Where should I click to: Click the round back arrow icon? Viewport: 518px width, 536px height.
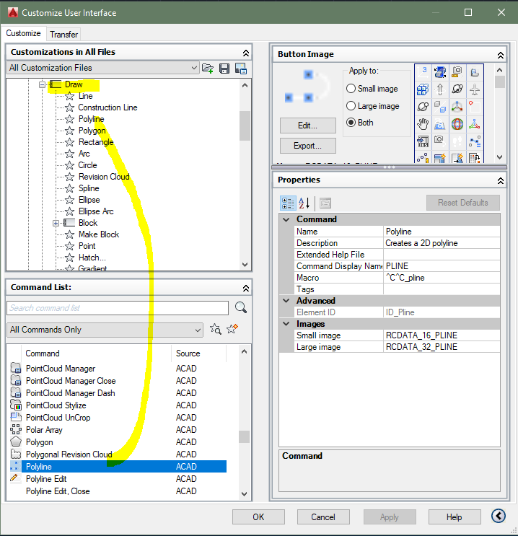pos(499,516)
